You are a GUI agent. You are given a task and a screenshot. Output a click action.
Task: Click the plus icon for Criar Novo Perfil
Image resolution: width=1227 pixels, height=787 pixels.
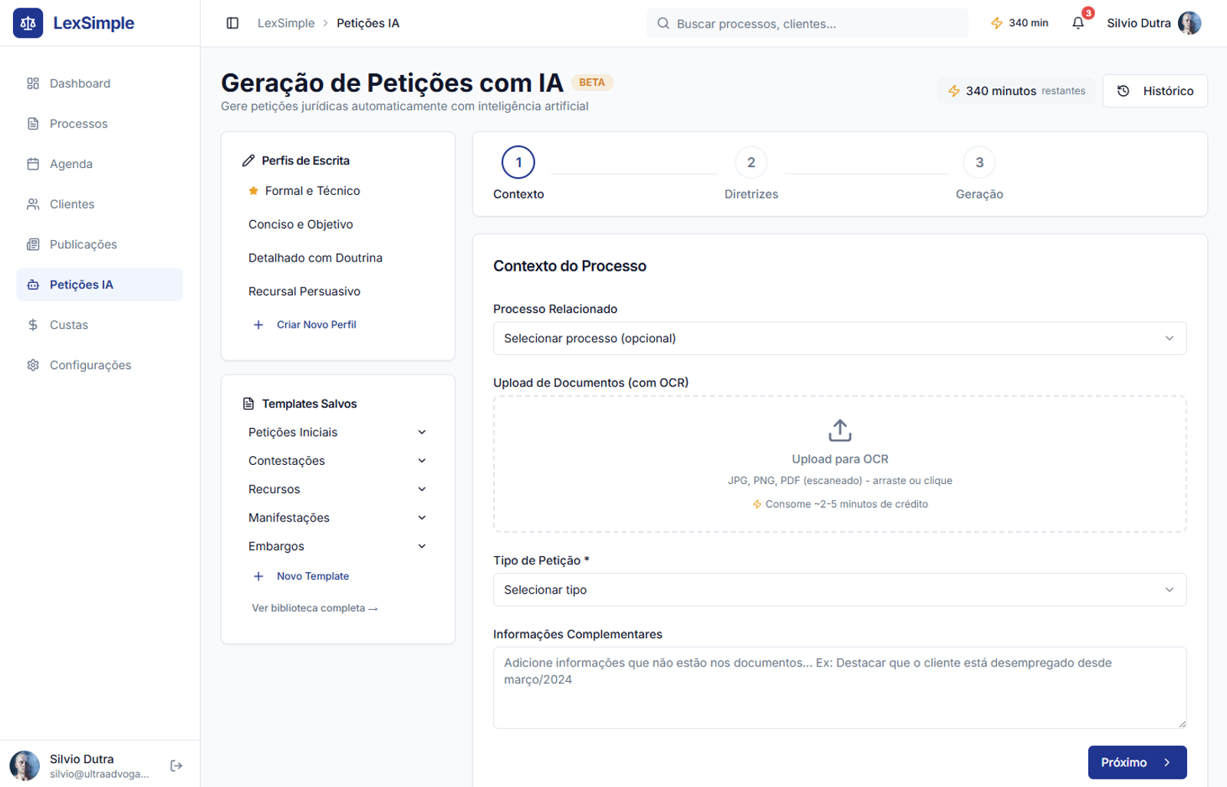[258, 324]
